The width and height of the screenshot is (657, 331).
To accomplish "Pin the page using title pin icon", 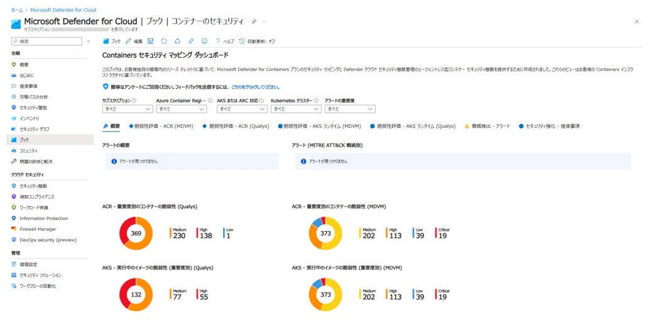I will (254, 21).
